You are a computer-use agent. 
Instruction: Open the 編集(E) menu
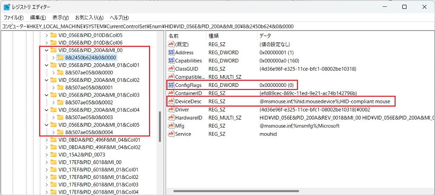[x=38, y=17]
